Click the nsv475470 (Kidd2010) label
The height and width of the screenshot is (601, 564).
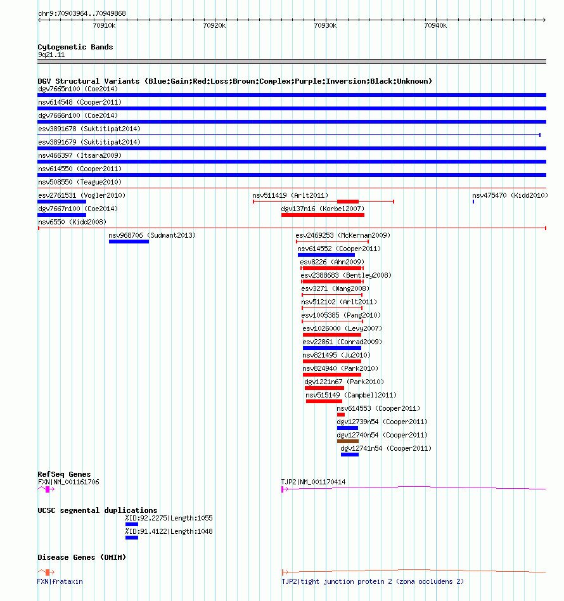510,195
